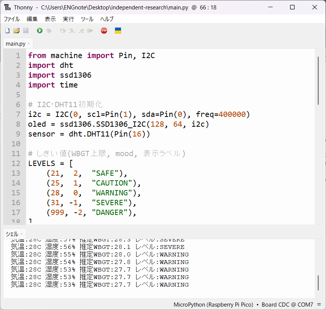Click the Ukraine flag icon
This screenshot has width=326, height=310.
118,31
